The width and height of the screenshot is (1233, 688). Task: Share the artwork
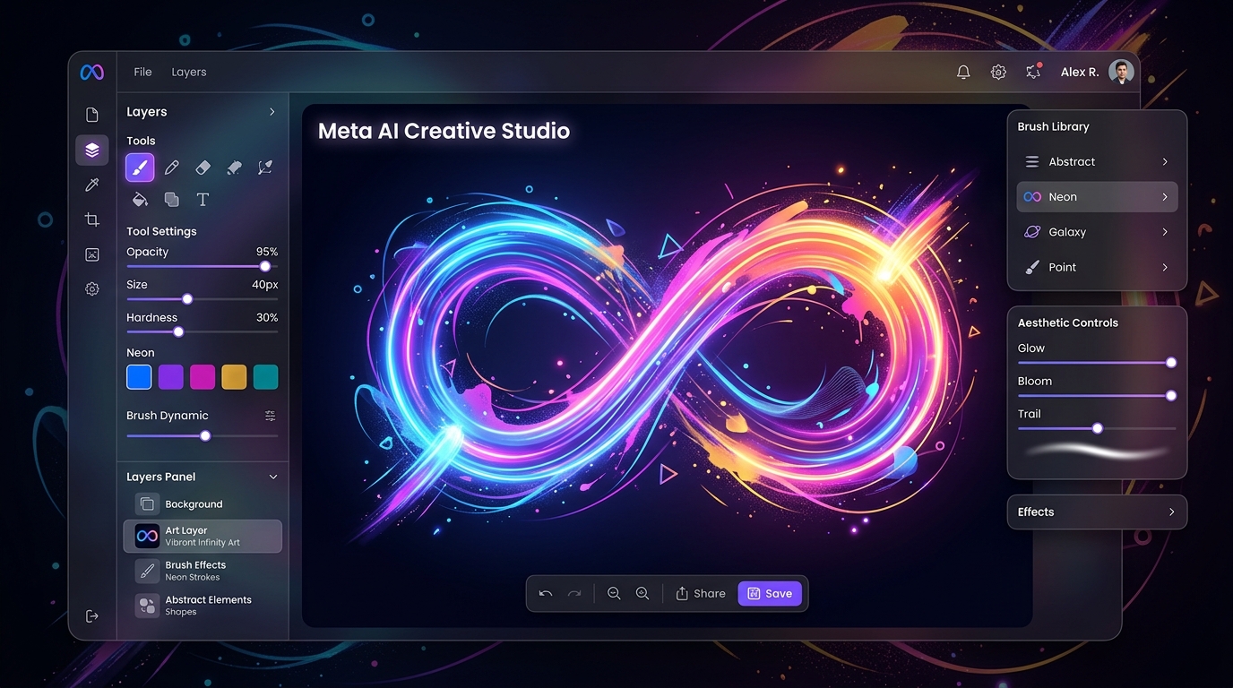tap(701, 593)
